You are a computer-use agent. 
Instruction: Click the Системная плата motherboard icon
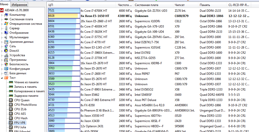(6, 19)
